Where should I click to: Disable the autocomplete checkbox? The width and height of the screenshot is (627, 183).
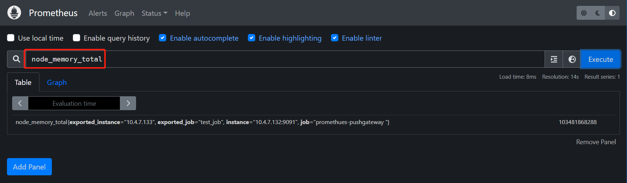pyautogui.click(x=163, y=38)
